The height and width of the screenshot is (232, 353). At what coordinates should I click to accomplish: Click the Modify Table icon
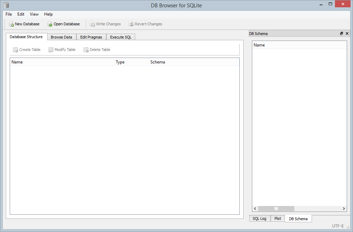(51, 50)
